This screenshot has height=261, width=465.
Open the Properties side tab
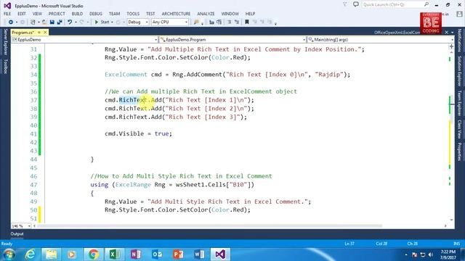tap(459, 152)
